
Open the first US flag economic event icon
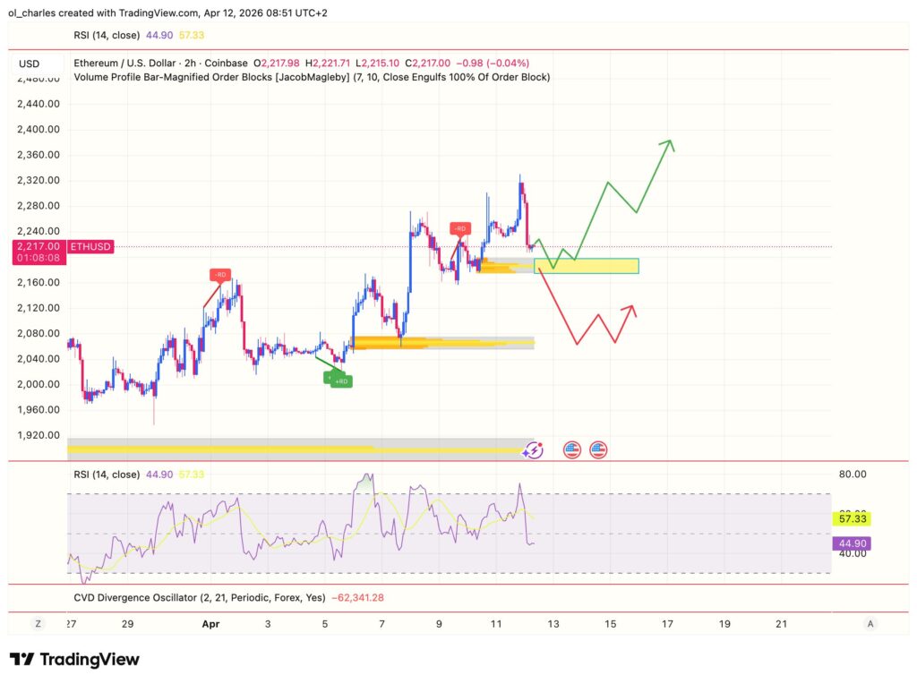[570, 449]
